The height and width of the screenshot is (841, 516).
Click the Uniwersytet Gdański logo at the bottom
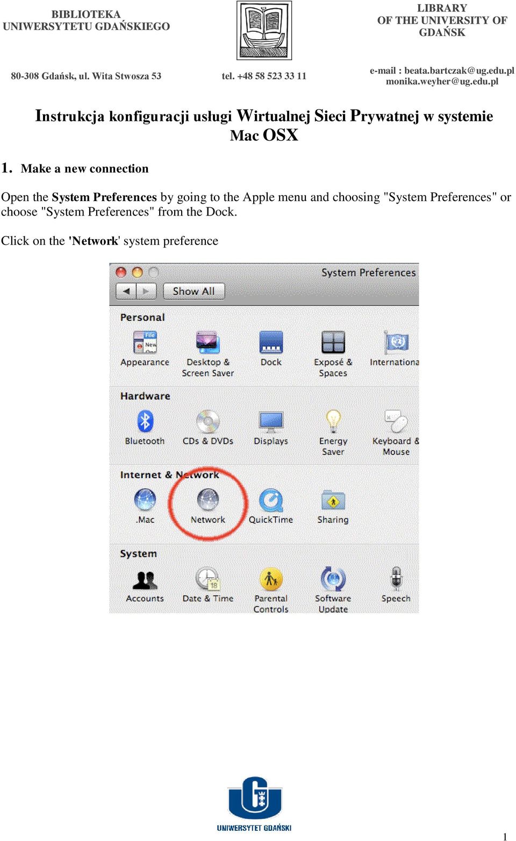pyautogui.click(x=254, y=804)
